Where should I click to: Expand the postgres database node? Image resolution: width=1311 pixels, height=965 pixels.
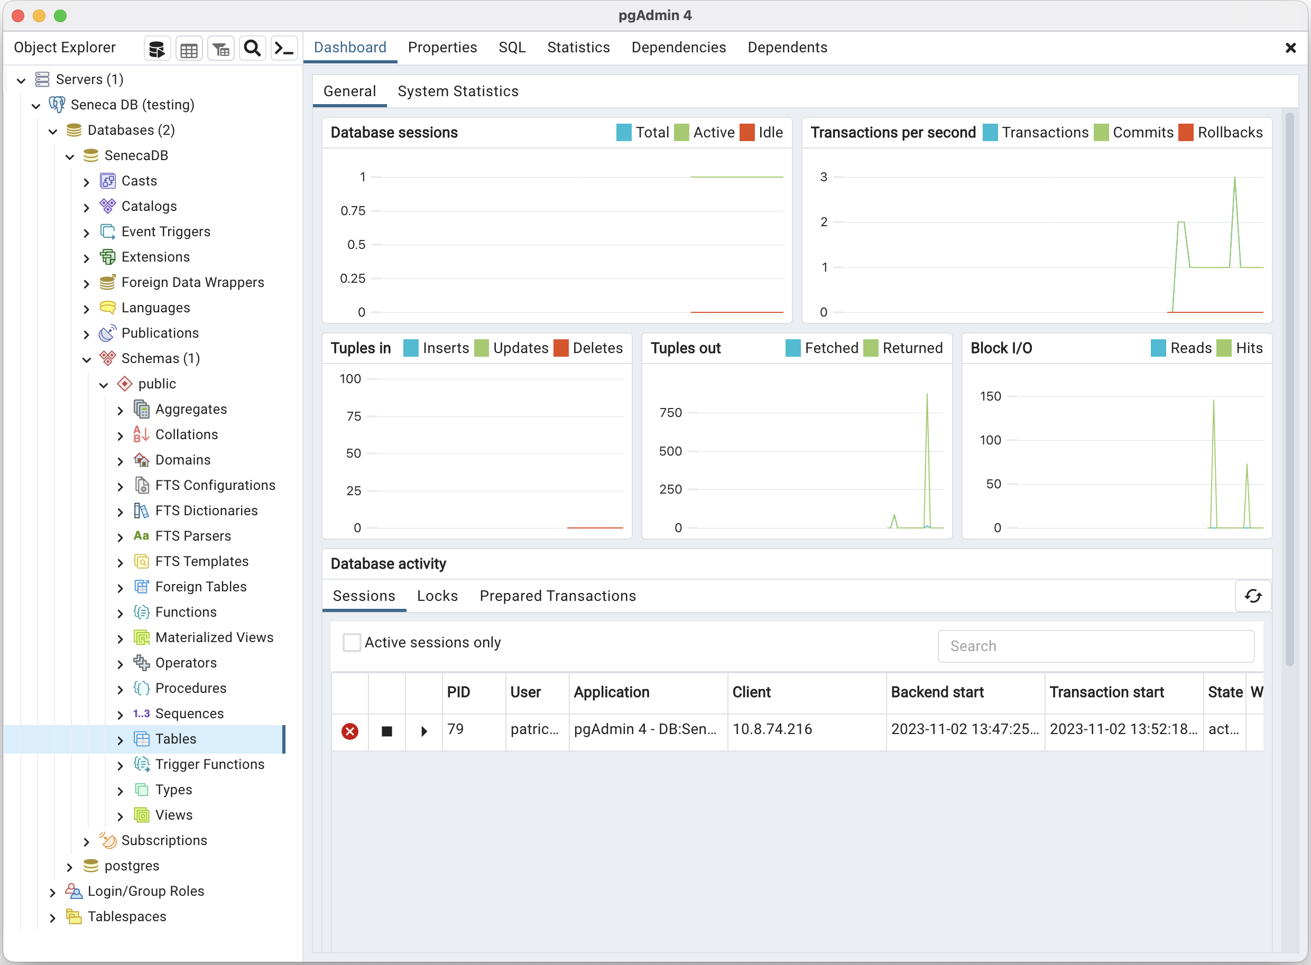pyautogui.click(x=70, y=867)
